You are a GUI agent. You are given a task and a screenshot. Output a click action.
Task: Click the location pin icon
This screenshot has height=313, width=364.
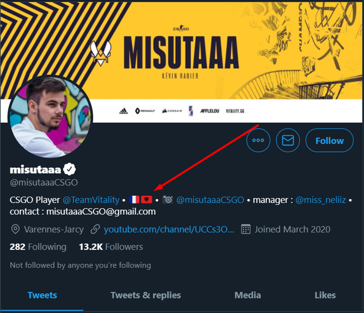tap(15, 229)
